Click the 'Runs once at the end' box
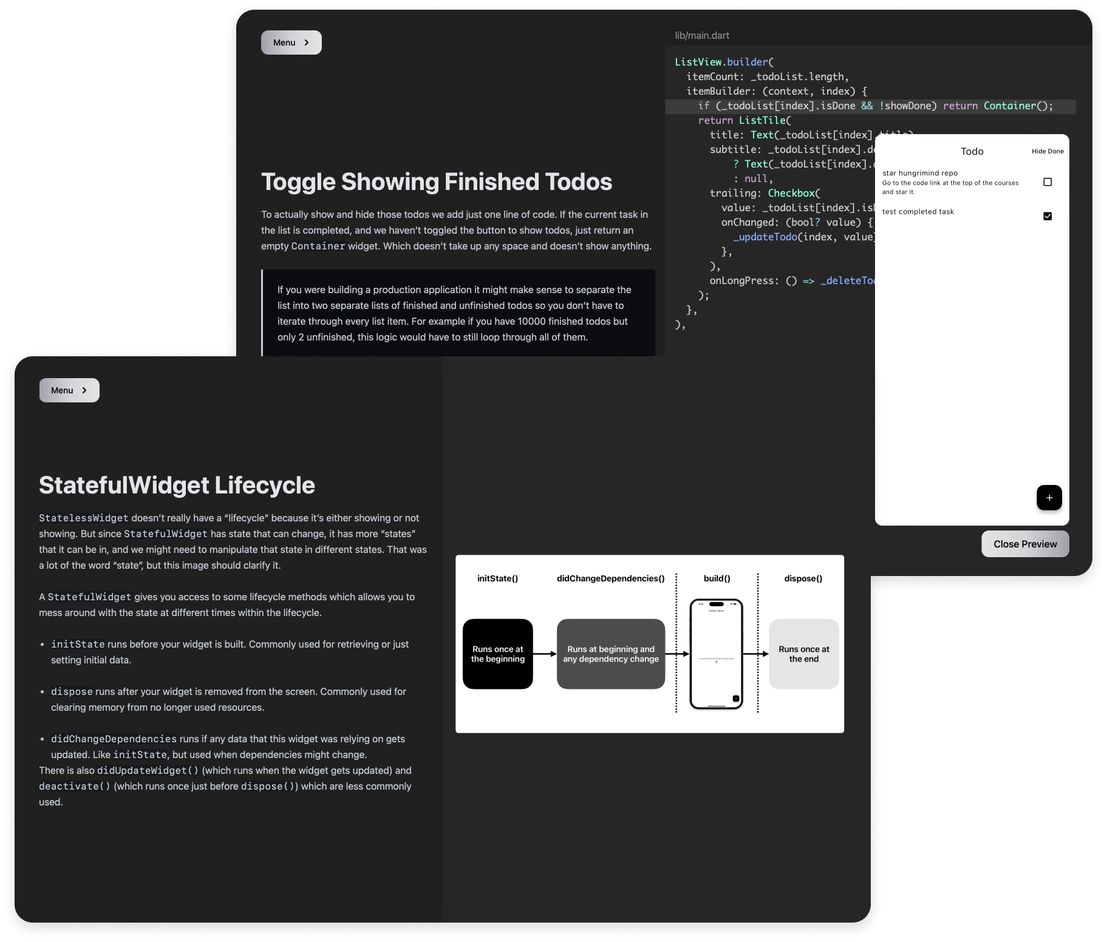 [x=804, y=654]
